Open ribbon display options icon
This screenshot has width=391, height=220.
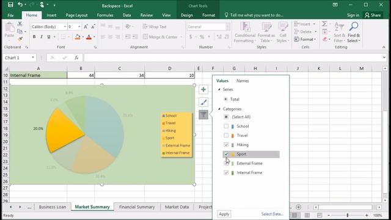tap(335, 5)
